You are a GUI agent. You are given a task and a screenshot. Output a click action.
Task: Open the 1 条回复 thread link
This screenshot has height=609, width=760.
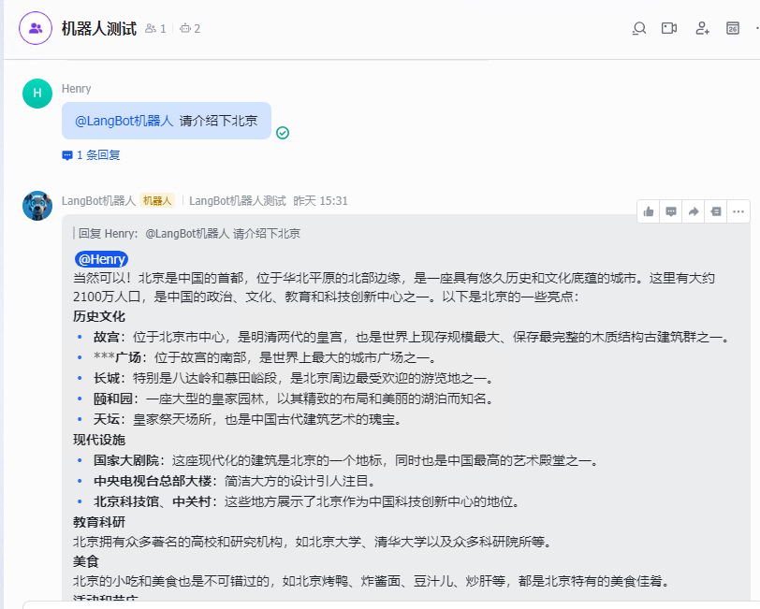(98, 155)
